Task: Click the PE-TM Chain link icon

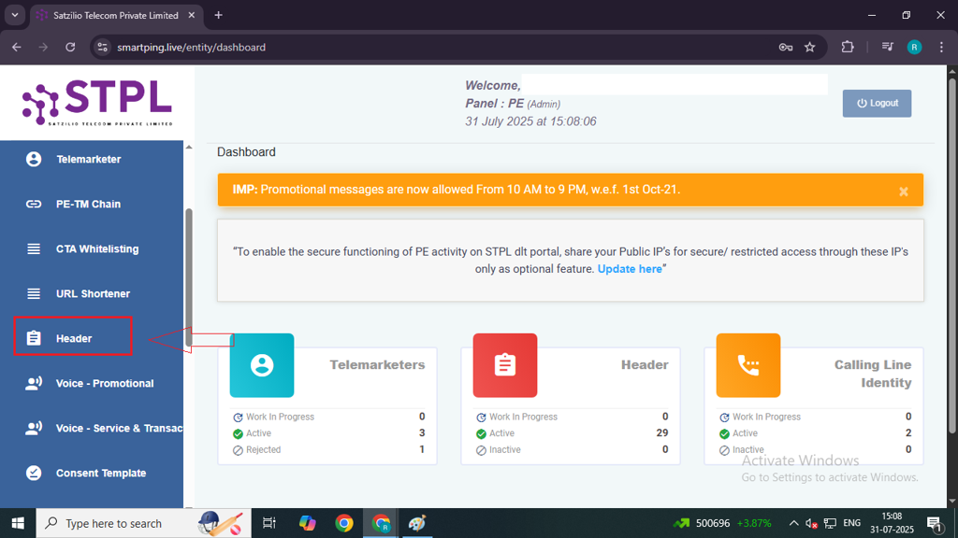Action: (x=34, y=204)
